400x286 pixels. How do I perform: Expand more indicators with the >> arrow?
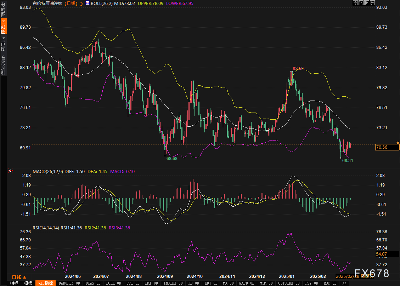tap(344, 283)
